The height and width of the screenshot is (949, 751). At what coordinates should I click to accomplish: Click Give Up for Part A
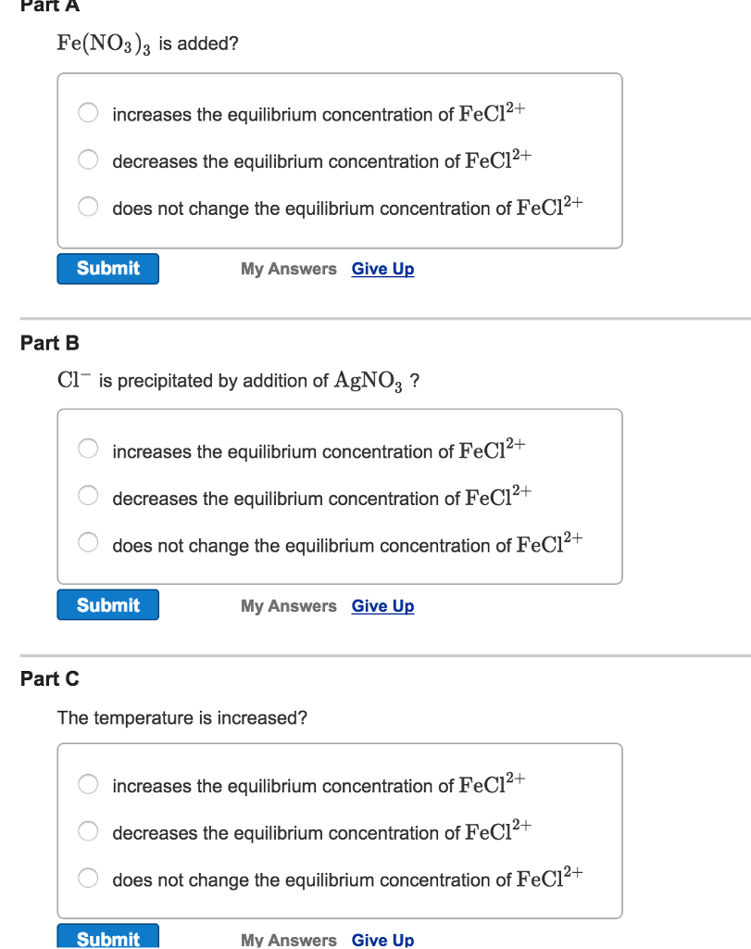[382, 268]
